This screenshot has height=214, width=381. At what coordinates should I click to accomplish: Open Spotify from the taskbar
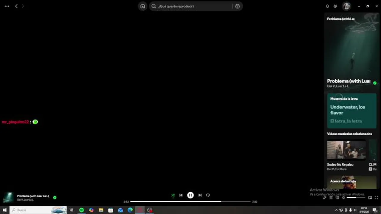click(x=81, y=210)
